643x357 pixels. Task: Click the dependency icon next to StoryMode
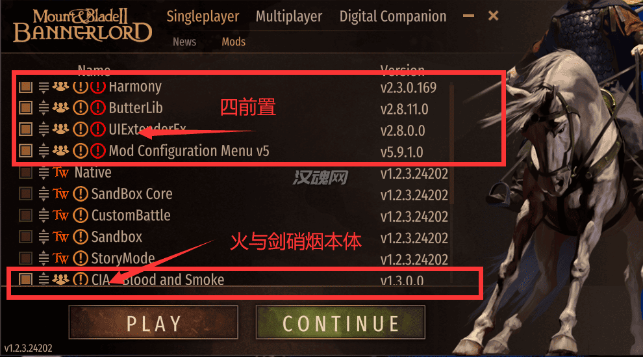point(81,258)
